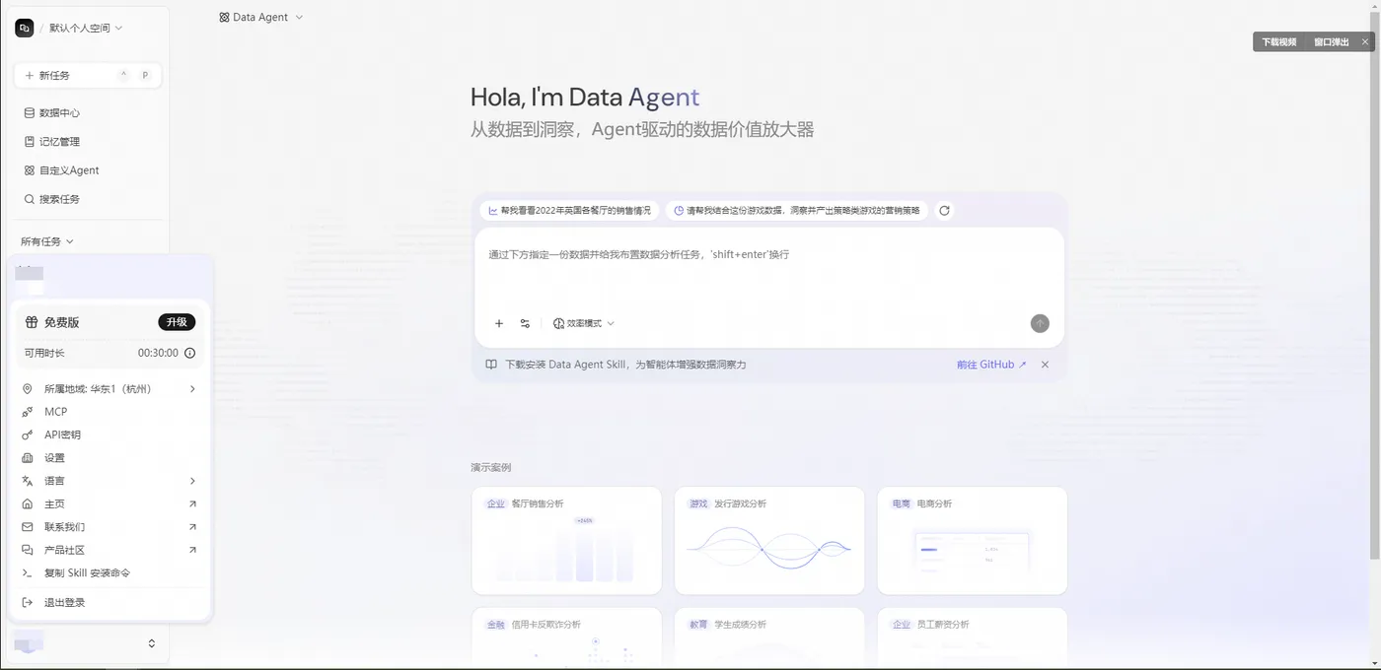Viewport: 1381px width, 670px height.
Task: Open 设置 settings entry
Action: pyautogui.click(x=109, y=458)
